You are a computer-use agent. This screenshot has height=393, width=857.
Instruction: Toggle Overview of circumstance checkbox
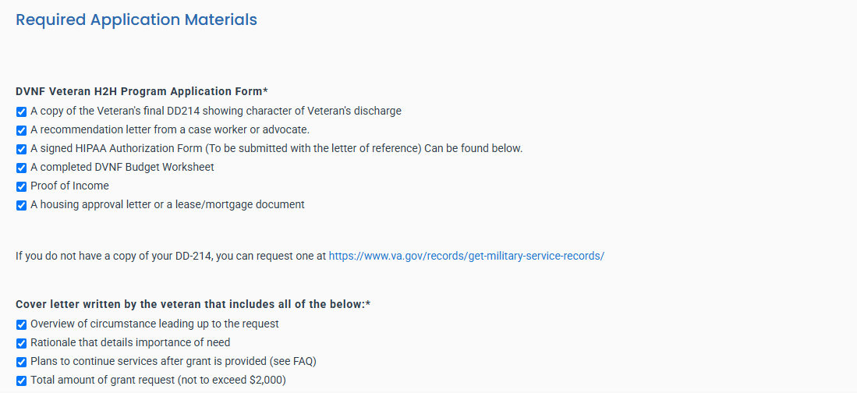(x=21, y=324)
